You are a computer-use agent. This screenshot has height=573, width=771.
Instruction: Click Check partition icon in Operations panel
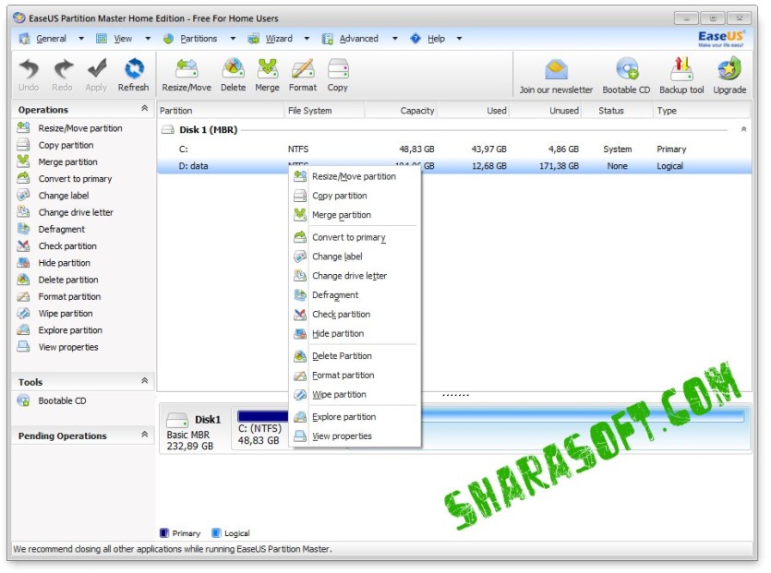[x=24, y=245]
